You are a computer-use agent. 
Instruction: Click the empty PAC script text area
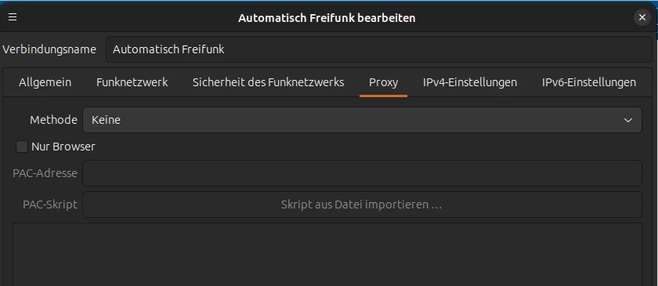[x=327, y=255]
